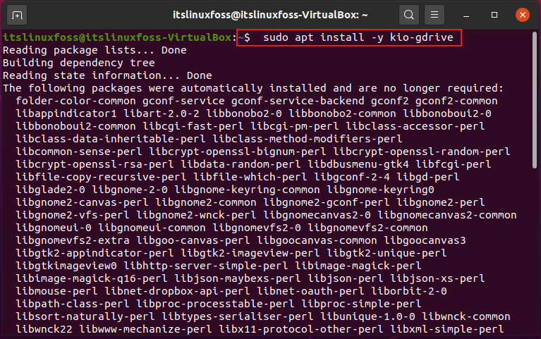Screen dimensions: 541x339
Task: Maximize the terminal window
Action: click(494, 15)
